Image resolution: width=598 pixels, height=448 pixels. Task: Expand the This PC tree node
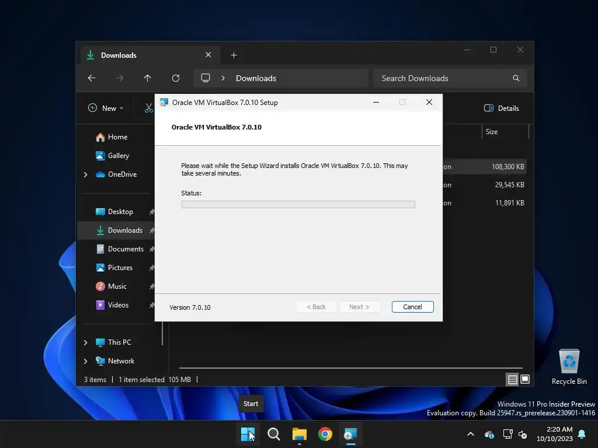tap(85, 342)
